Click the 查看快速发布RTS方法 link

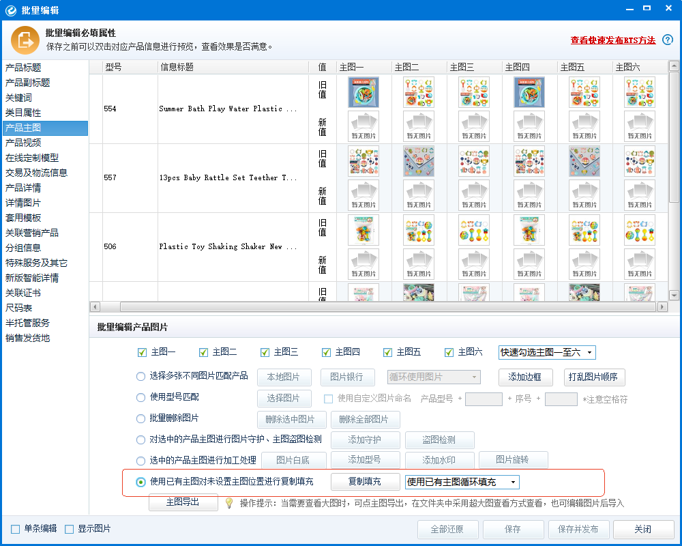(x=613, y=40)
